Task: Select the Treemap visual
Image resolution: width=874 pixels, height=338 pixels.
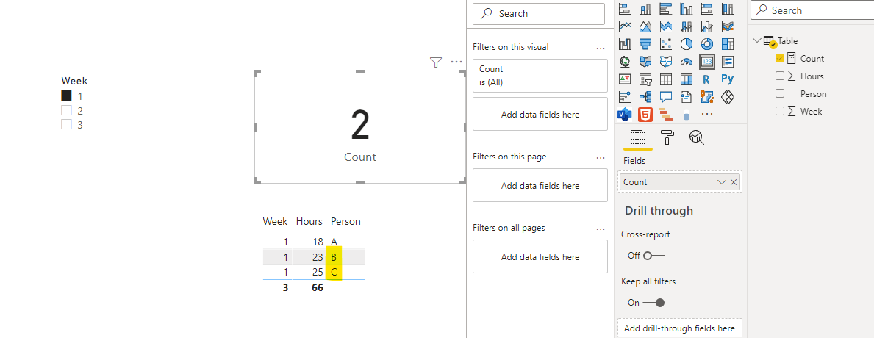Action: [728, 43]
